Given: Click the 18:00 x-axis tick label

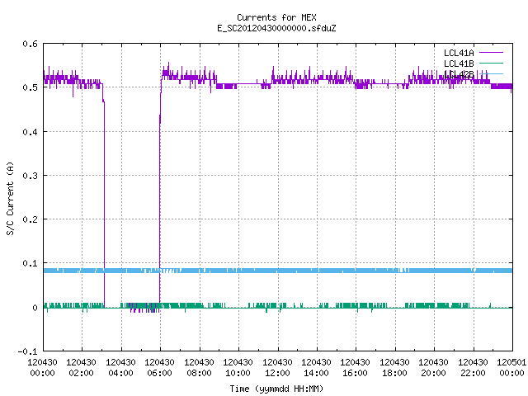Looking at the screenshot, I should 394,373.
